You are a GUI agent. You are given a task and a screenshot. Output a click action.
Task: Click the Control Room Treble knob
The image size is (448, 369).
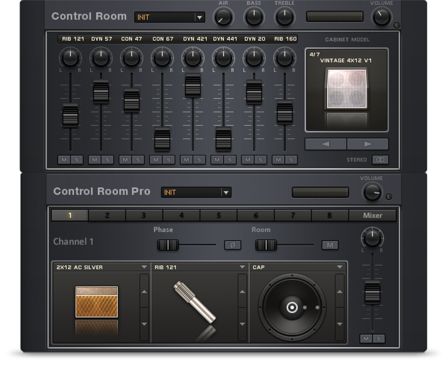pyautogui.click(x=285, y=17)
